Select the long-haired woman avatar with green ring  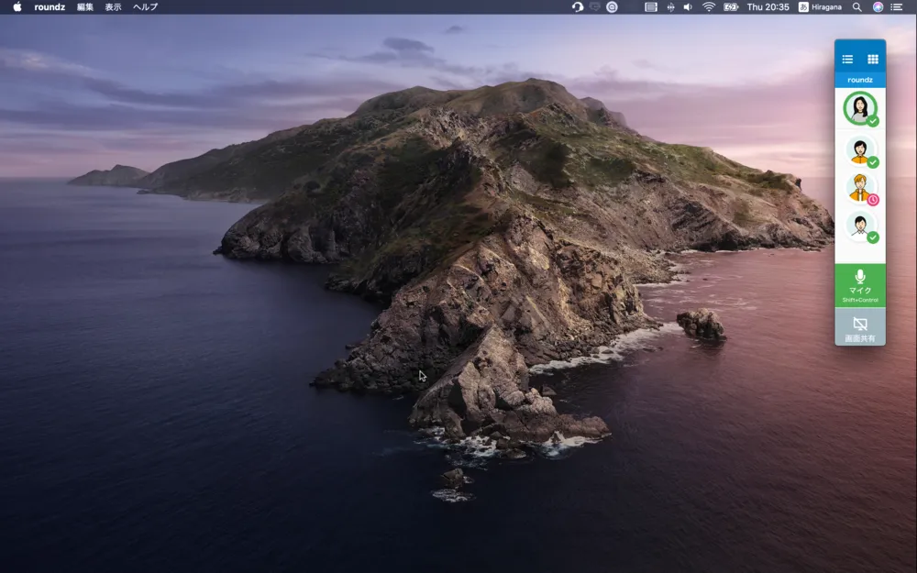tap(860, 108)
